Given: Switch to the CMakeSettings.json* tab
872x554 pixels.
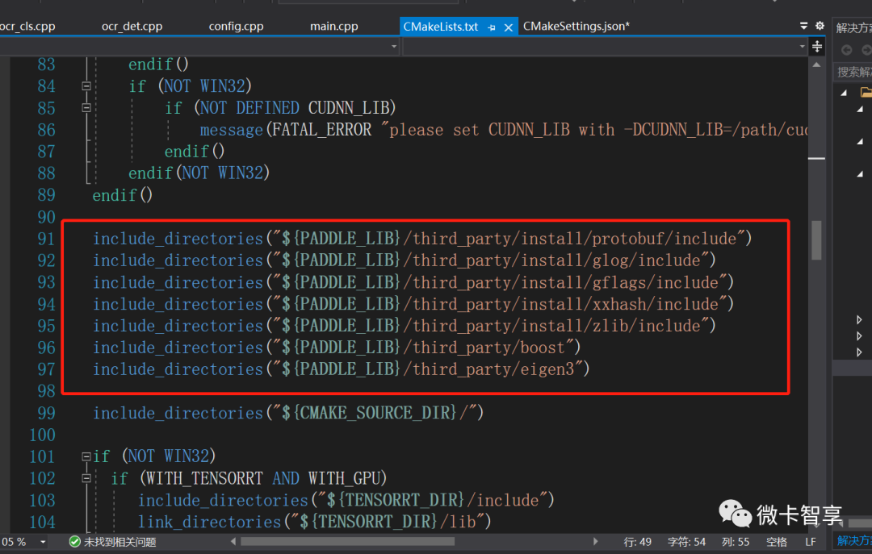Looking at the screenshot, I should (576, 26).
